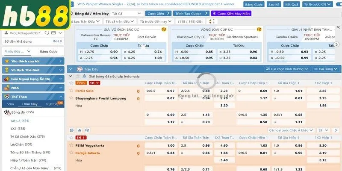Screen dimensions: 342x171
Task: Open the Từ trước đến nay dropdown
Action: [156, 21]
